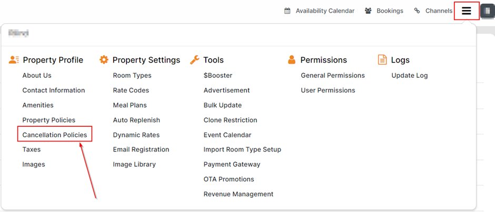Click the Permissions person icon
Screen dimensions: 495x212
[292, 60]
